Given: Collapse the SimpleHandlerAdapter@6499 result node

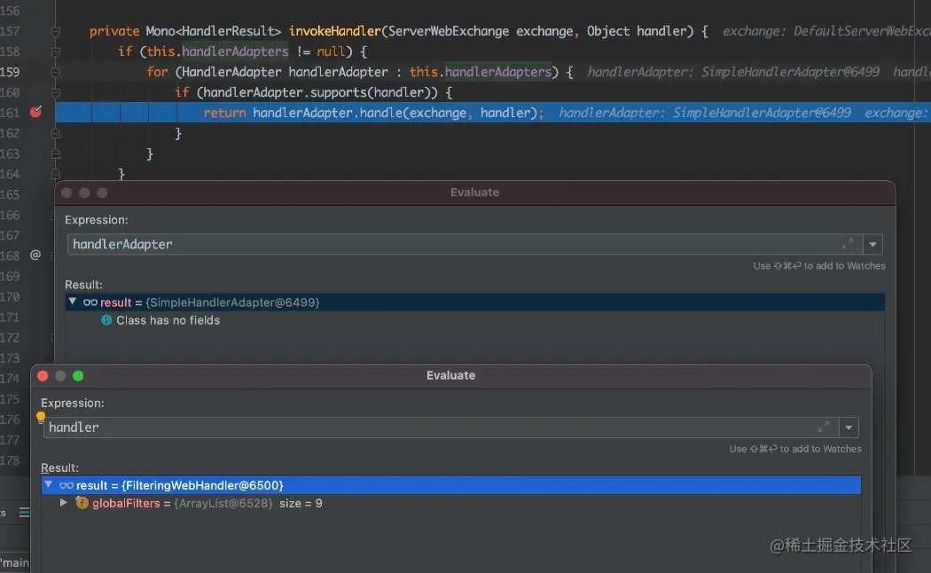Looking at the screenshot, I should 73,302.
